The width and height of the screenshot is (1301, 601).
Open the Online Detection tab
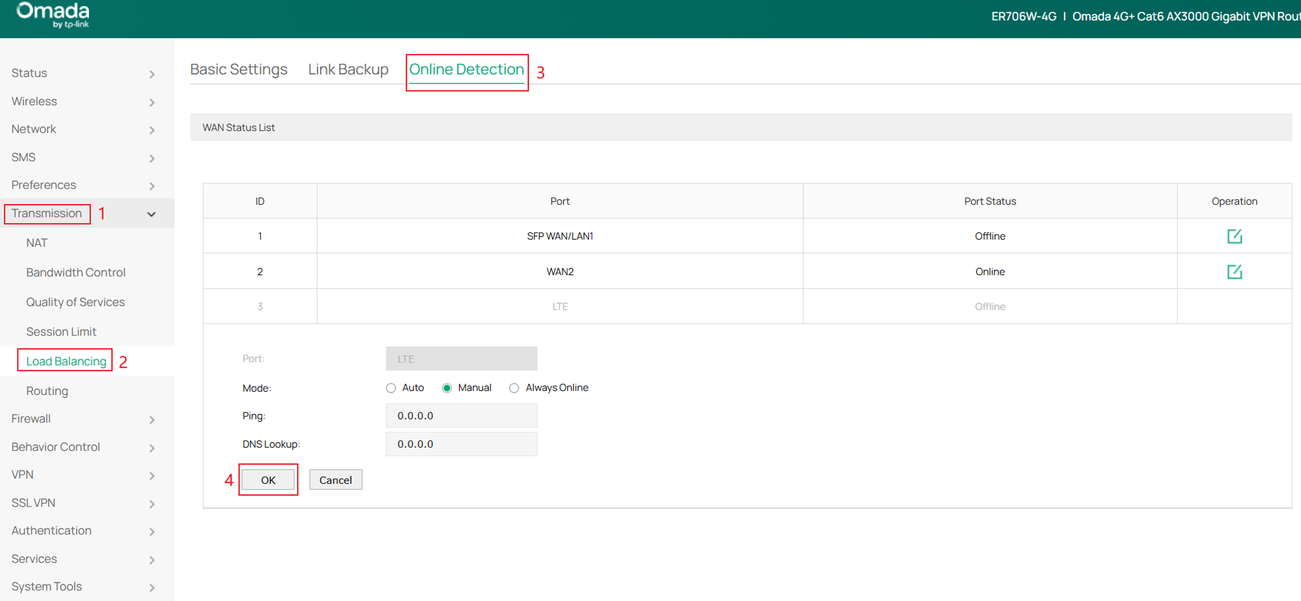pos(466,69)
